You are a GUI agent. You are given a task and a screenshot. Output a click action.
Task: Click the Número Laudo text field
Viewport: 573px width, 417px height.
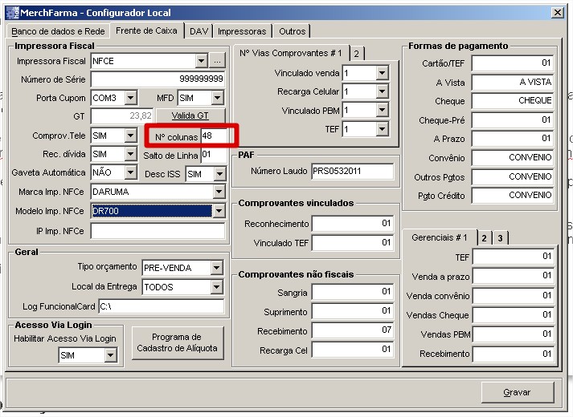point(352,171)
